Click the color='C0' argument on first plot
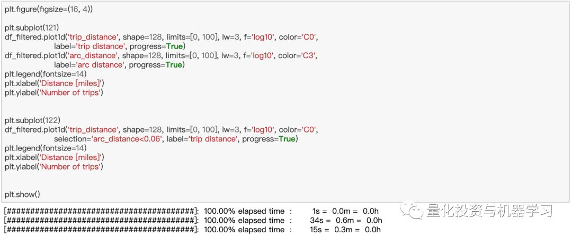Screen dimensions: 572x236 pos(299,37)
